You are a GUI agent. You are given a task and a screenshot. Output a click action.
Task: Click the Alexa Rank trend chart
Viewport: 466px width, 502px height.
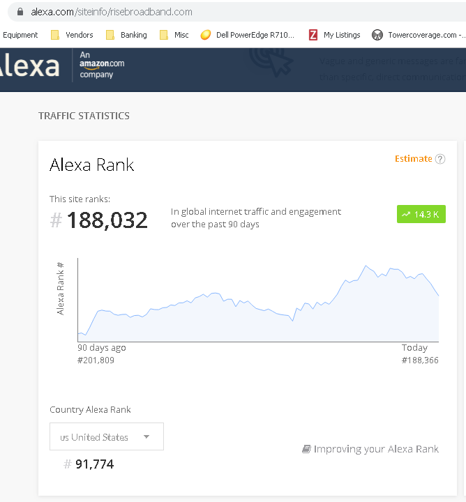tap(258, 300)
